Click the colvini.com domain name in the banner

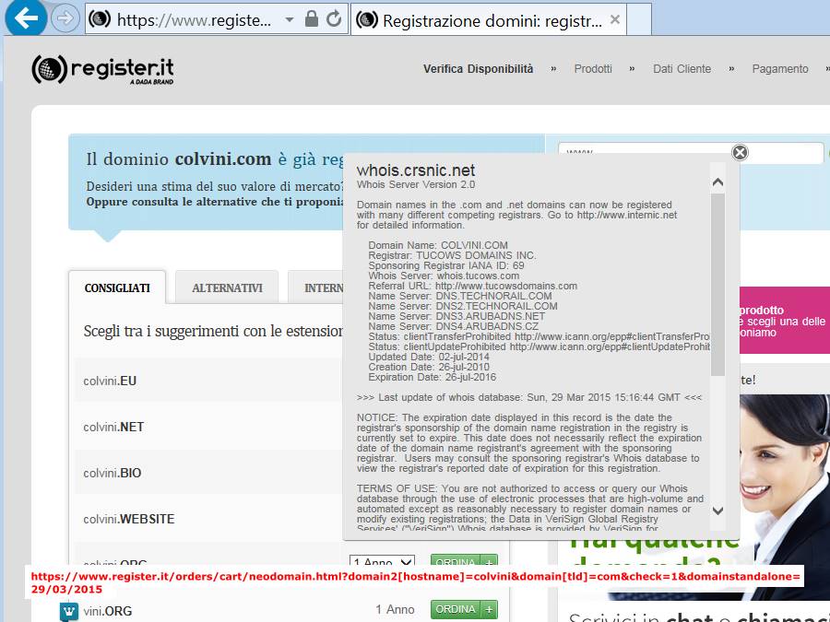point(223,158)
